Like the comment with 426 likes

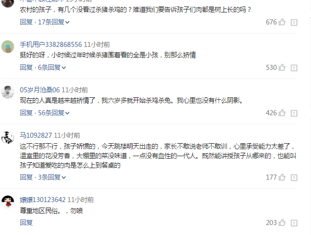click(x=282, y=113)
